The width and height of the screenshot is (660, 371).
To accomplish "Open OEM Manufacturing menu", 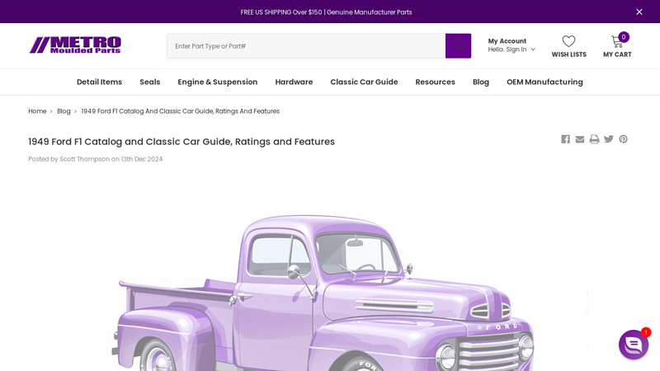I will [544, 82].
